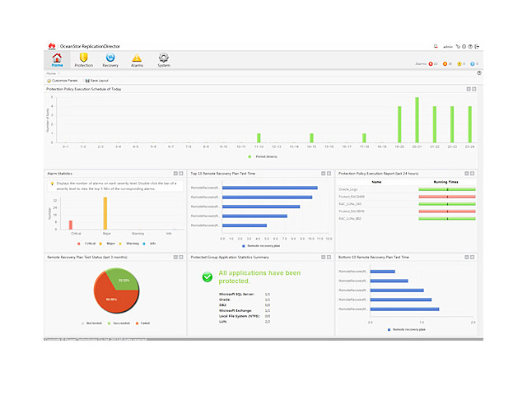This screenshot has width=527, height=395.
Task: Click the logout icon in the header
Action: coord(478,47)
